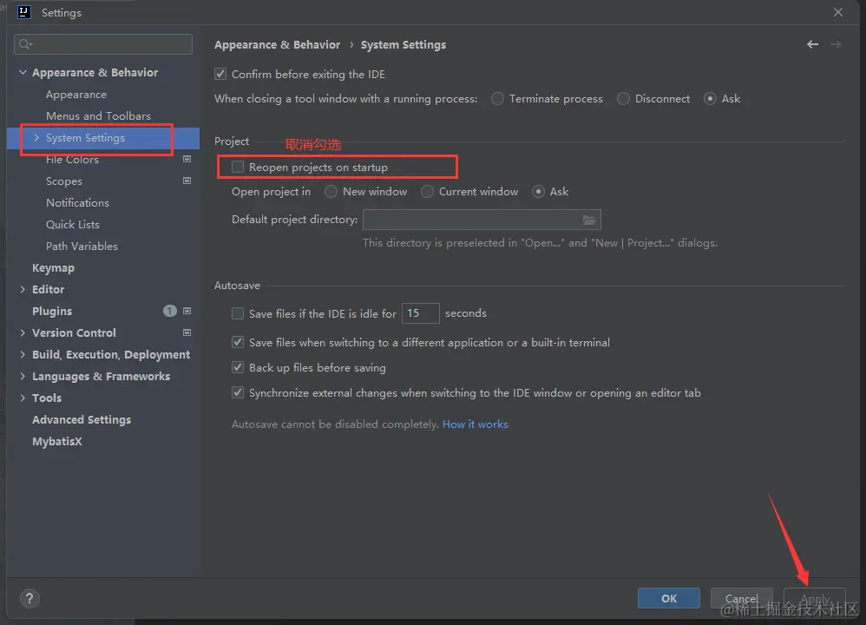This screenshot has height=625, width=866.
Task: Expand Build, Execution, Deployment section
Action: tap(23, 354)
